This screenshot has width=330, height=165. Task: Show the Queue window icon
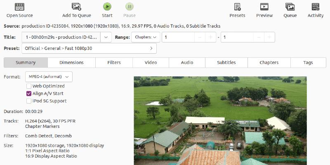[x=290, y=7]
